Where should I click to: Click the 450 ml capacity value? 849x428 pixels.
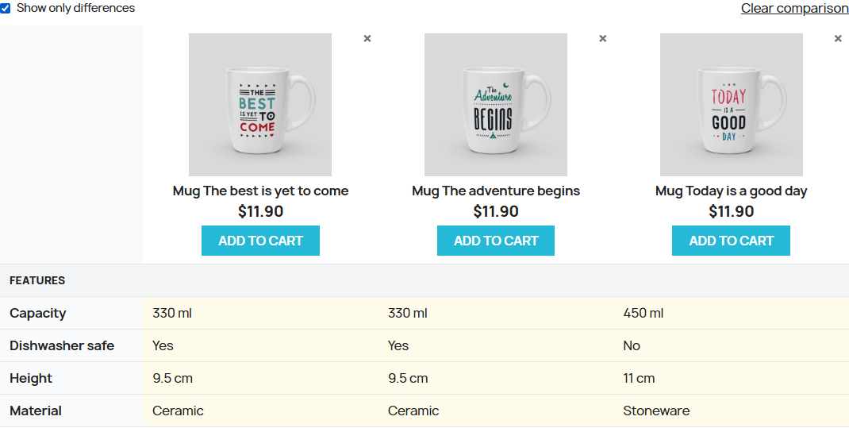click(x=643, y=313)
